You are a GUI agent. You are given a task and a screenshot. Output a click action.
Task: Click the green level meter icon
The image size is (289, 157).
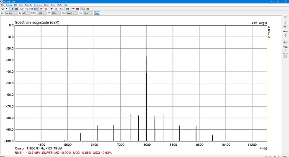[x=88, y=9]
